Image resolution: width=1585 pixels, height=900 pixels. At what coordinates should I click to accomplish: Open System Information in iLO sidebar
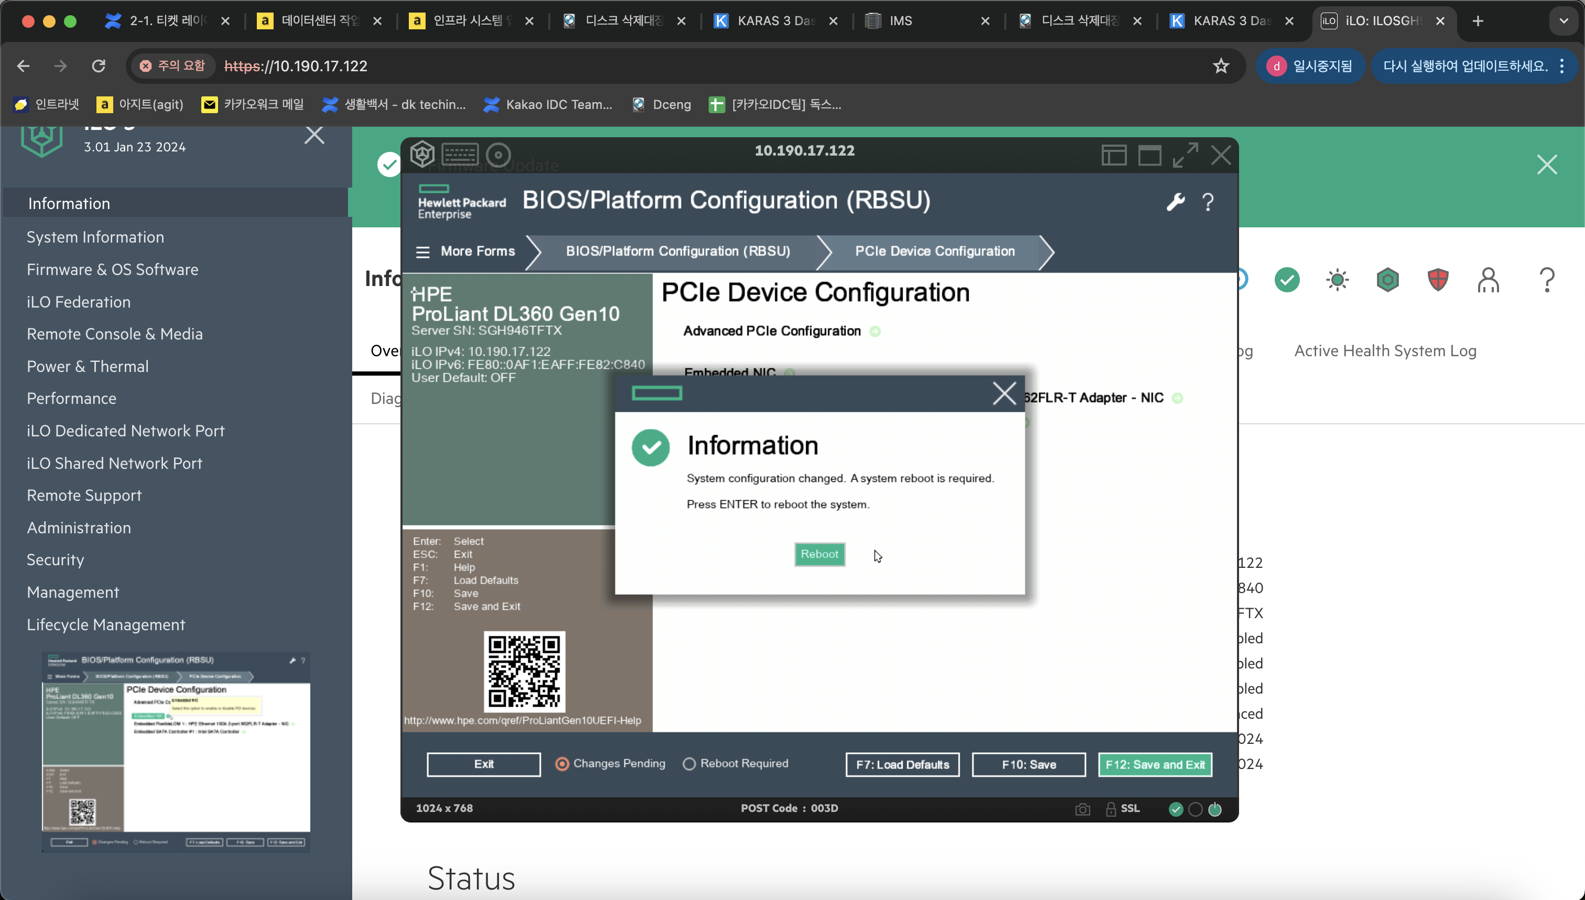click(95, 237)
